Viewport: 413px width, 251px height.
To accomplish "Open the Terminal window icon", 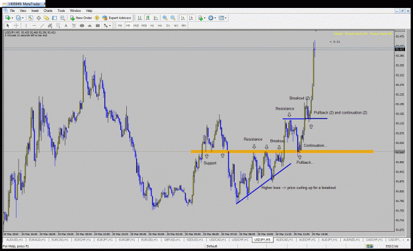I will (x=54, y=18).
